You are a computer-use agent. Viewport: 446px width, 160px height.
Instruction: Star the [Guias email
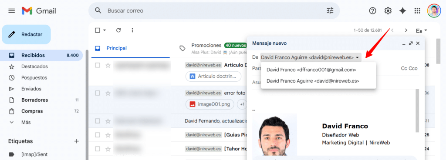(x=108, y=135)
